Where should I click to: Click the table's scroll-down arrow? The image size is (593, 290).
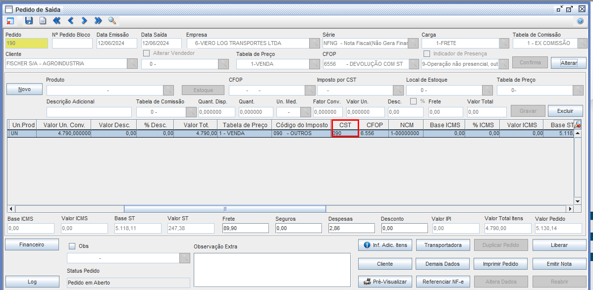pos(578,201)
